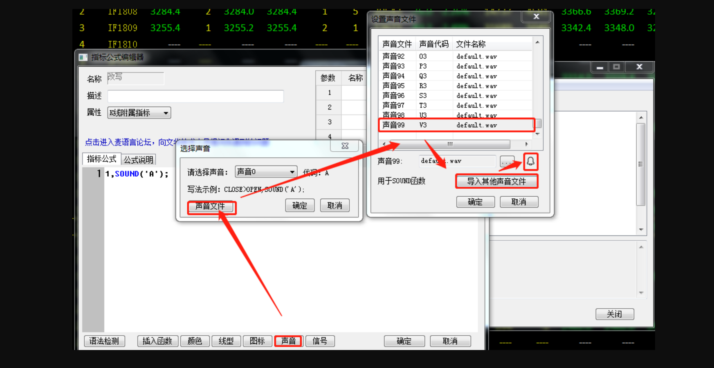Click the sound list's scroll-up arrow
Screen dimensions: 714x368
[537, 43]
